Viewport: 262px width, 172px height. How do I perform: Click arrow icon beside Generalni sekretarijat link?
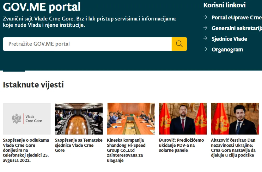coord(205,28)
